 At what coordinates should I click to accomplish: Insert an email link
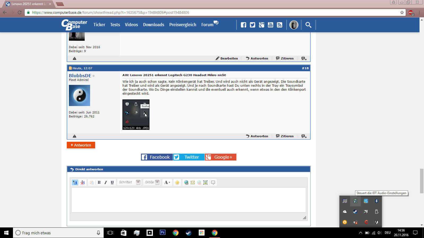(193, 182)
